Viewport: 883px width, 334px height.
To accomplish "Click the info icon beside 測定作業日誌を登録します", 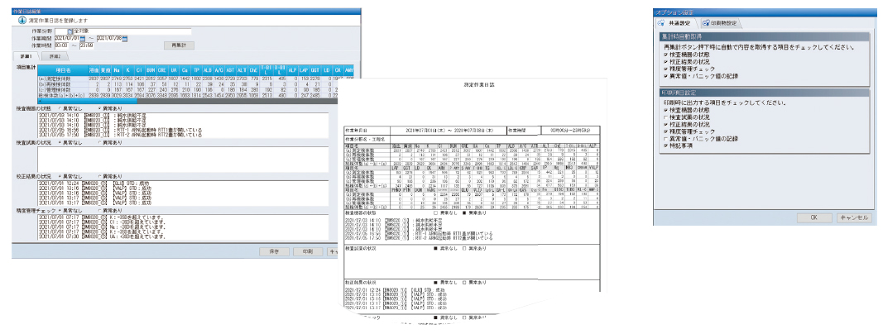I will [x=22, y=20].
